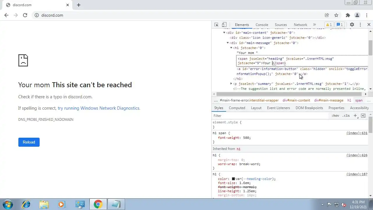373x210 pixels.
Task: Close the discord.com tab
Action: 68,5
